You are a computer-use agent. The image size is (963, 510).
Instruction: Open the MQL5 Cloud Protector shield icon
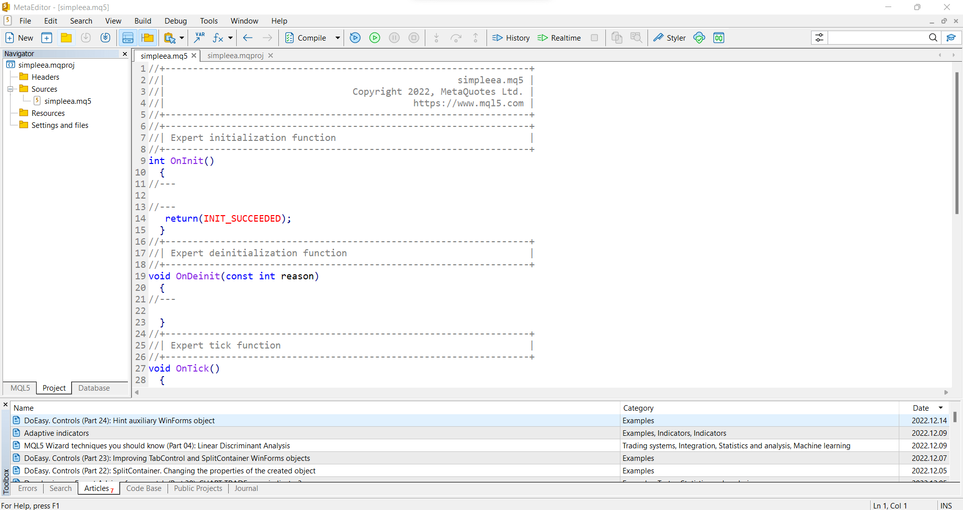coord(699,38)
